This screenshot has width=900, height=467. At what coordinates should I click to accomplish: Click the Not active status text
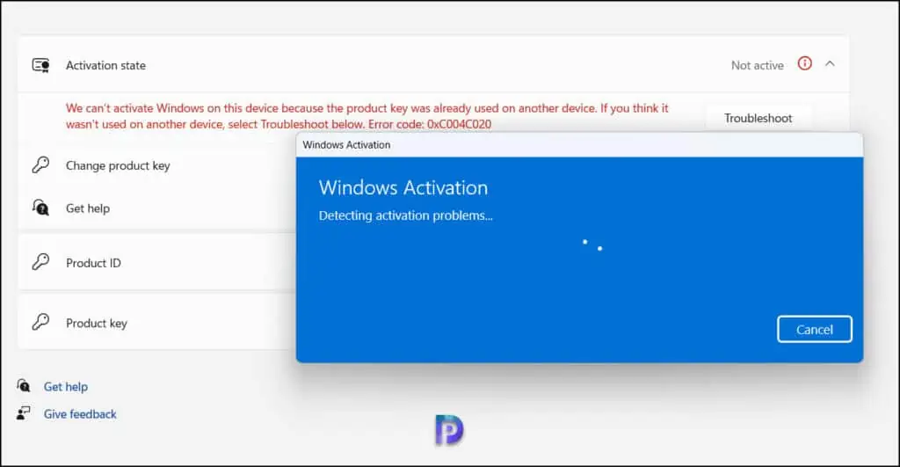[x=757, y=65]
